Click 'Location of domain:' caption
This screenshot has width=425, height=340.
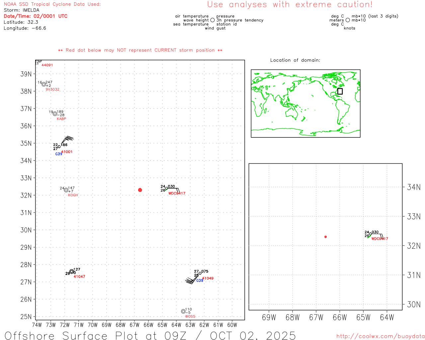[295, 60]
